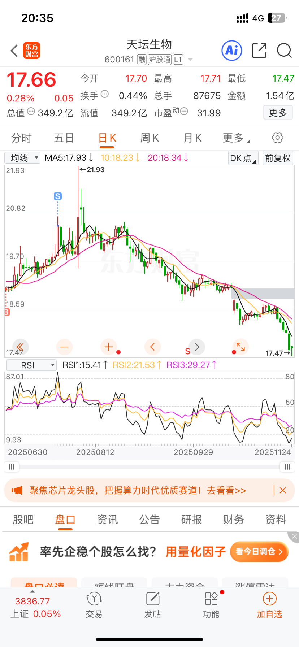Open chart settings gear icon
This screenshot has width=299, height=647.
pos(277,138)
